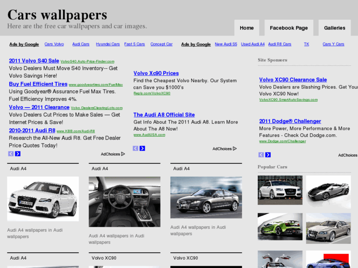Click the TK ad link
The image size is (358, 268).
(306, 44)
